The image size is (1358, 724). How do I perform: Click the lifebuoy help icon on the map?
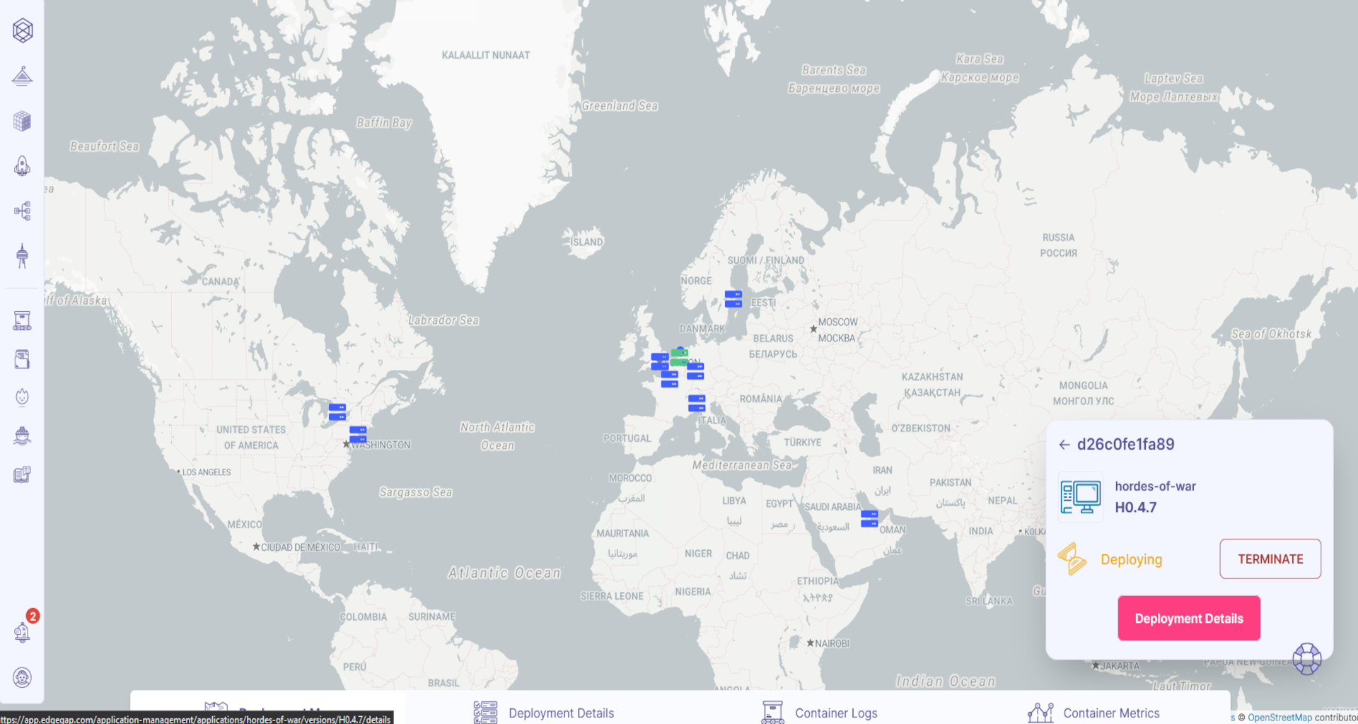pyautogui.click(x=1308, y=658)
